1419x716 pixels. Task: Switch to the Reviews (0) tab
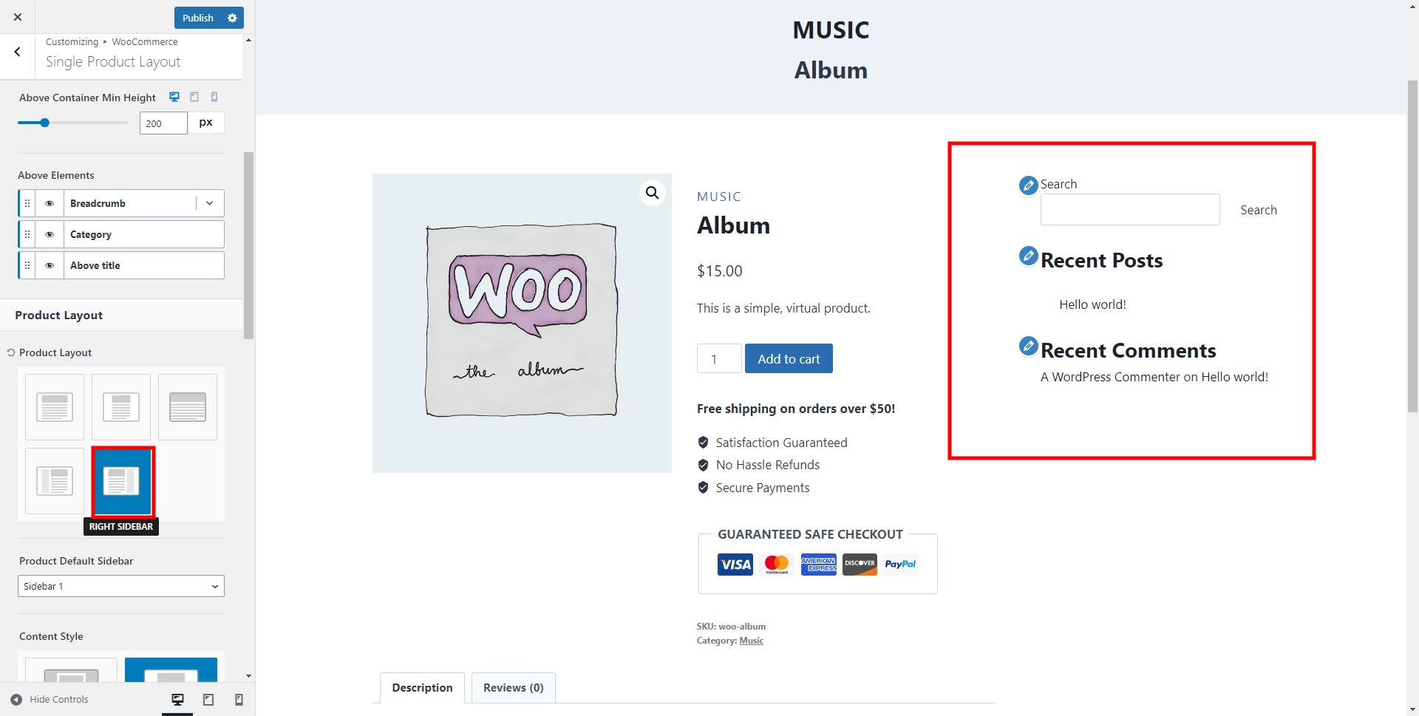(x=514, y=688)
